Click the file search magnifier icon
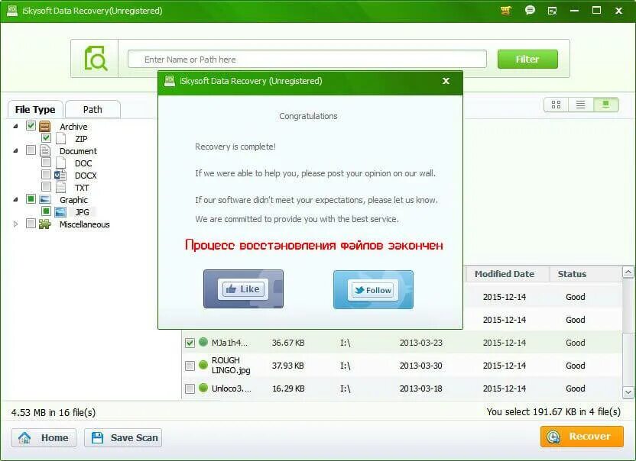 point(96,58)
